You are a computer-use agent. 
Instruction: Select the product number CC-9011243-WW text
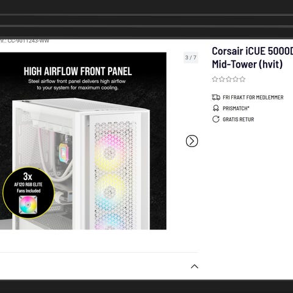coord(24,41)
